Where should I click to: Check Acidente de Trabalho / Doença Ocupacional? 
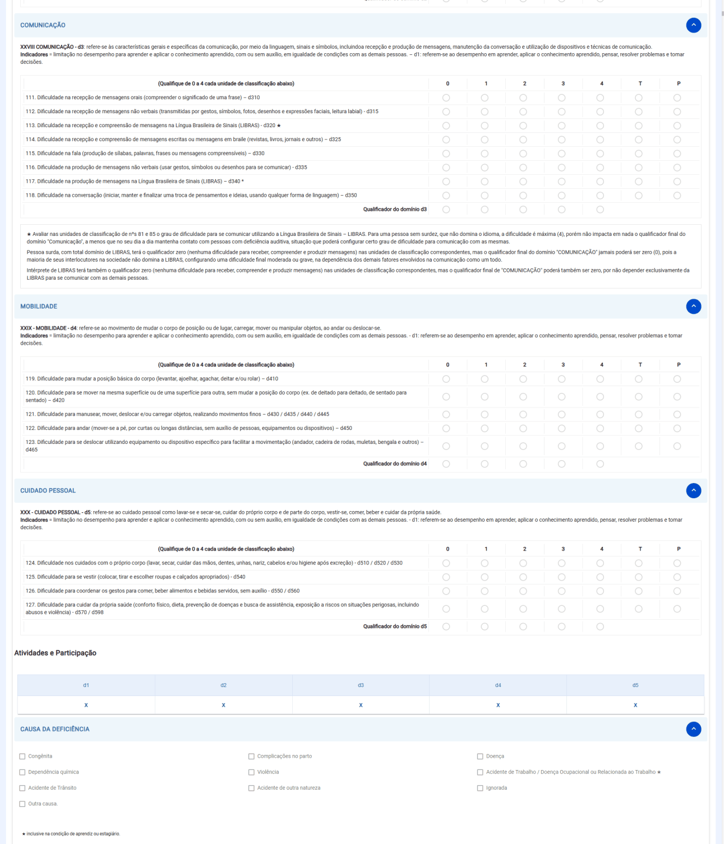tap(480, 772)
